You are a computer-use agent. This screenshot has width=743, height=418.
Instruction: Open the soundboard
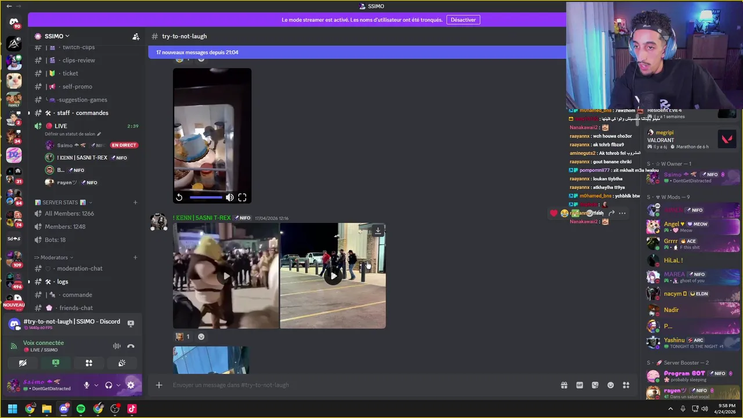pyautogui.click(x=122, y=363)
